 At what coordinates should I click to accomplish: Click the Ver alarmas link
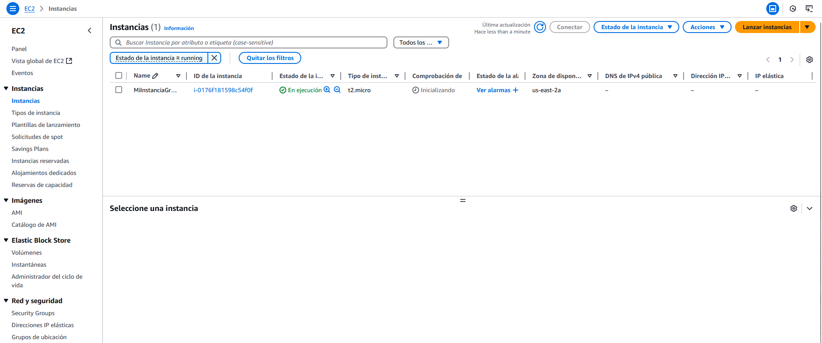coord(493,90)
